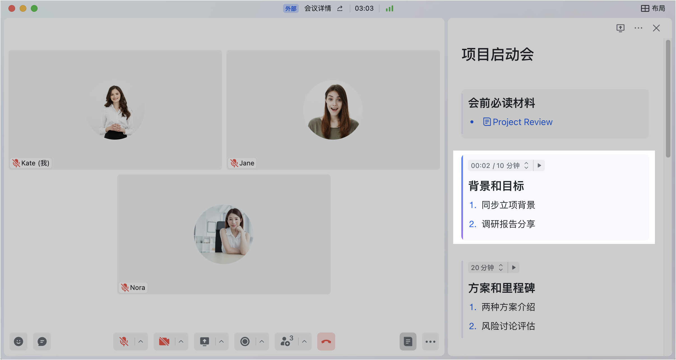Open notes panel more options
Screen dimensions: 676x360
(x=638, y=28)
